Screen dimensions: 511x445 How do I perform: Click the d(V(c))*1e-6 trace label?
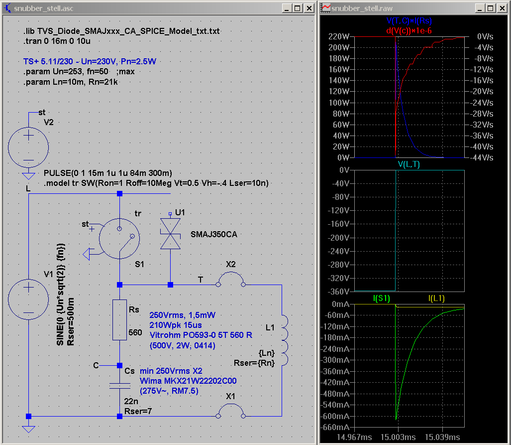[x=409, y=31]
